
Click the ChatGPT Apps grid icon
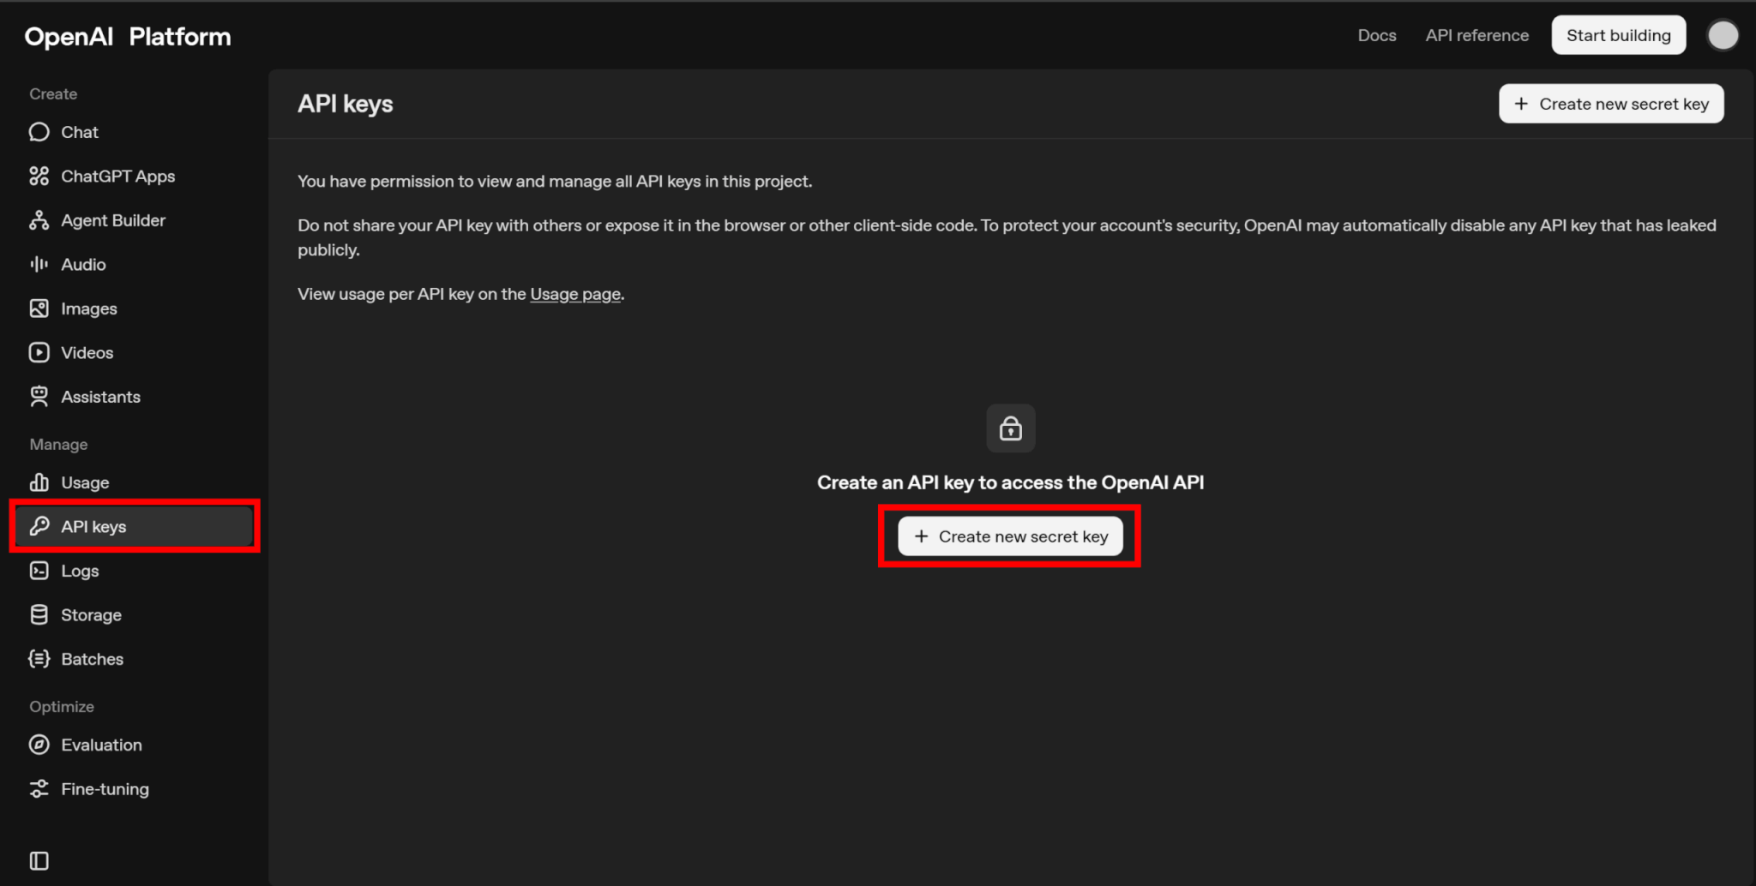coord(39,177)
